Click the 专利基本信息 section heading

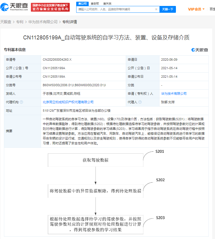pos(15,50)
